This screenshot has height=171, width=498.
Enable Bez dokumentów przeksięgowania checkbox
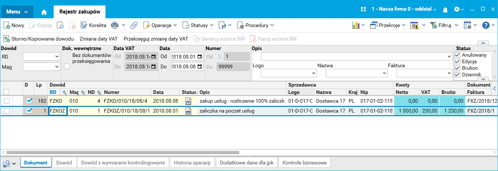(67, 66)
